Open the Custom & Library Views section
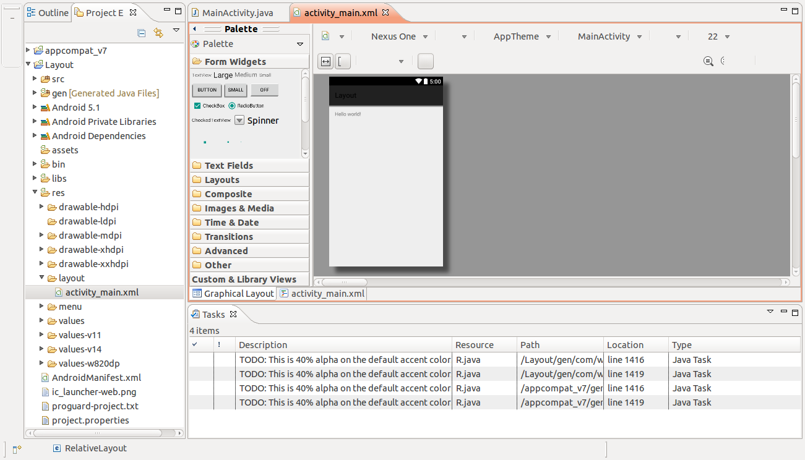Image resolution: width=805 pixels, height=460 pixels. [x=249, y=279]
